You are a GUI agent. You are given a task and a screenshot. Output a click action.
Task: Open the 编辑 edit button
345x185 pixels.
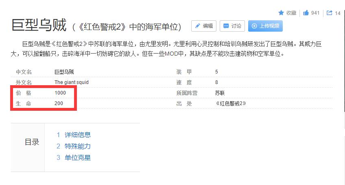204,26
